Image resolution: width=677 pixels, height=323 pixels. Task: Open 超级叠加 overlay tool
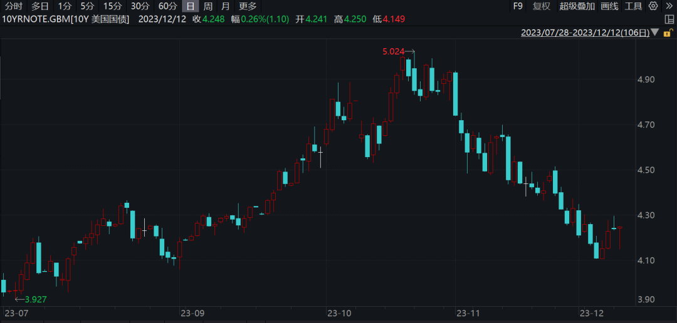pyautogui.click(x=577, y=6)
